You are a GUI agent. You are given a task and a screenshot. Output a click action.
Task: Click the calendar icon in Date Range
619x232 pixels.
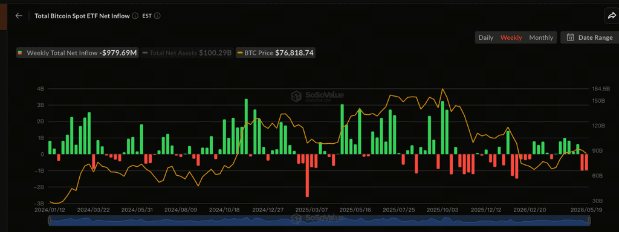pyautogui.click(x=570, y=37)
